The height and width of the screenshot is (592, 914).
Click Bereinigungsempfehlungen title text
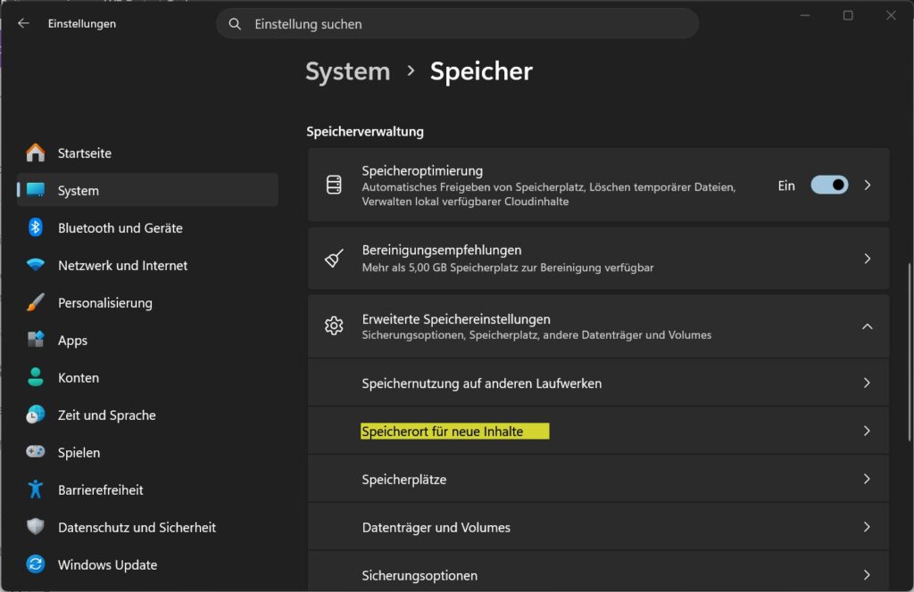(441, 250)
